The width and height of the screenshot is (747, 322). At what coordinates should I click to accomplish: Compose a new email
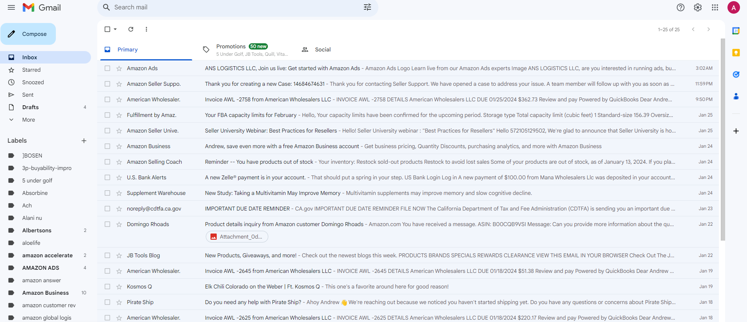pyautogui.click(x=28, y=34)
